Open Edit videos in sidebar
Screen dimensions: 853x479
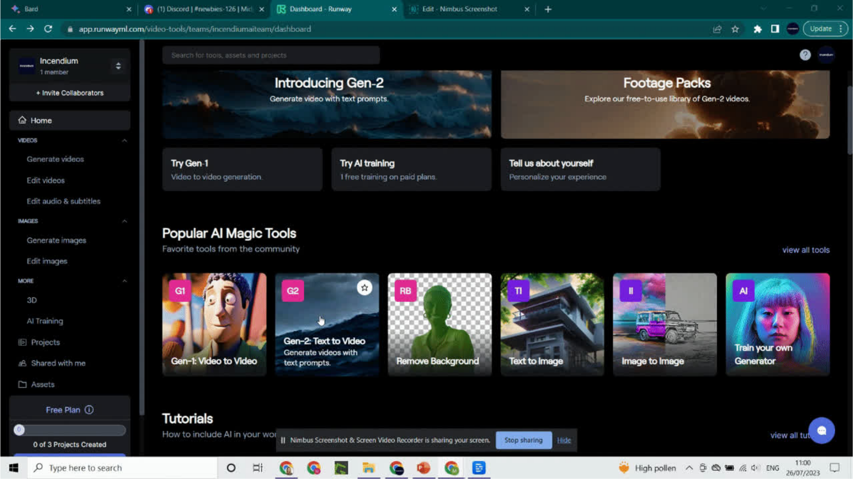[45, 181]
